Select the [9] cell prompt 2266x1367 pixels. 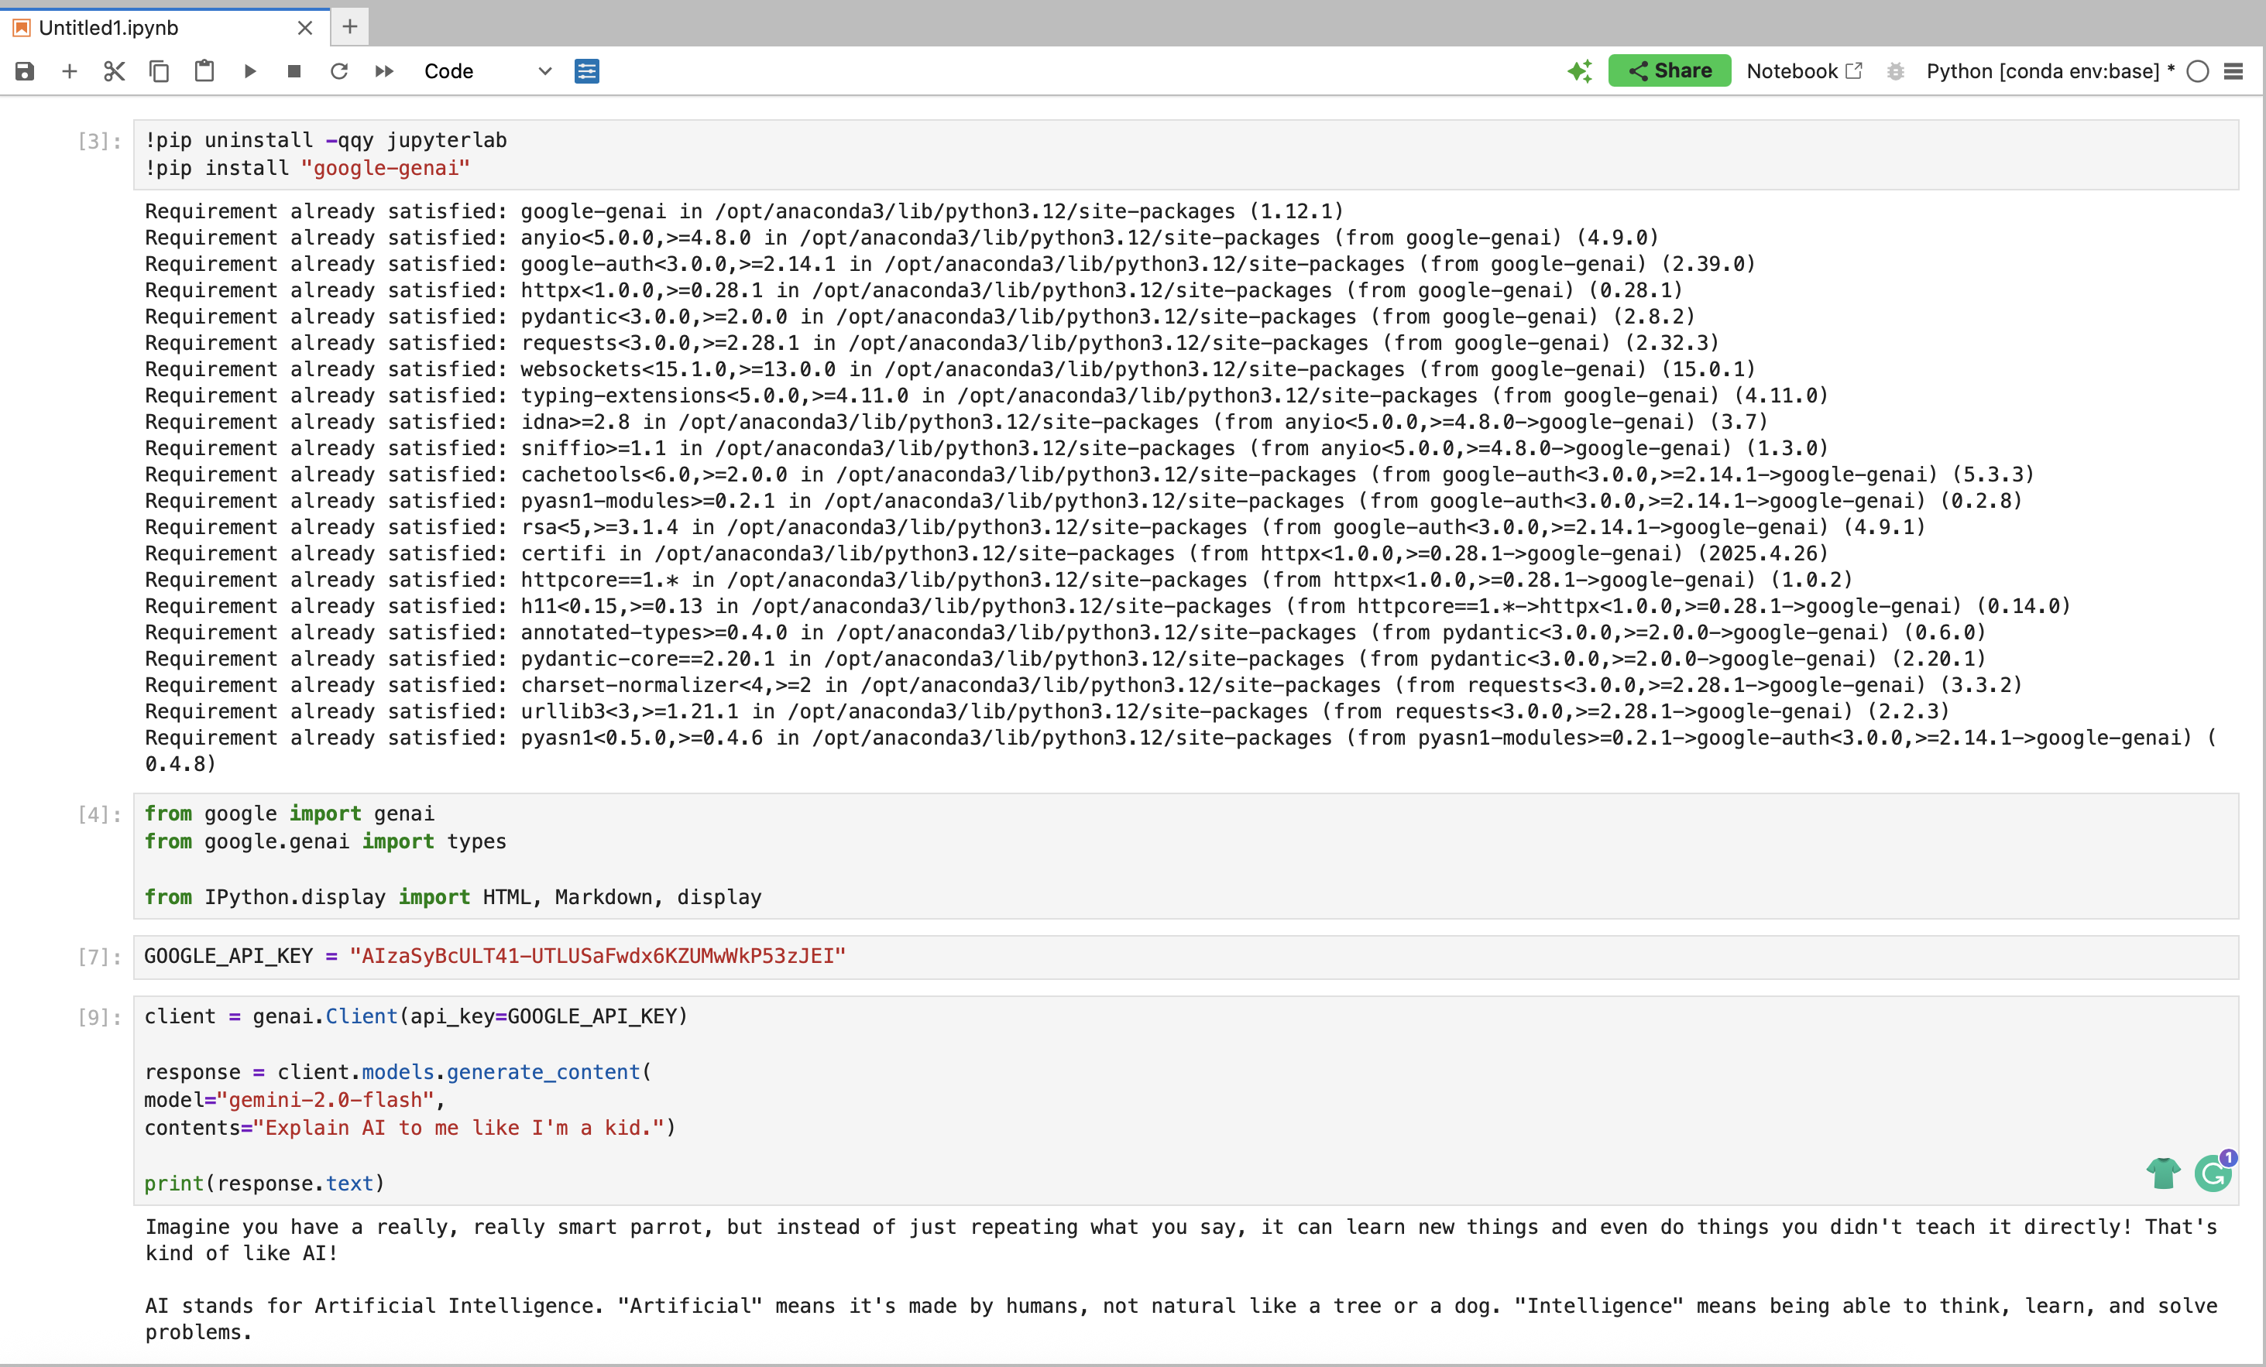coord(99,1017)
